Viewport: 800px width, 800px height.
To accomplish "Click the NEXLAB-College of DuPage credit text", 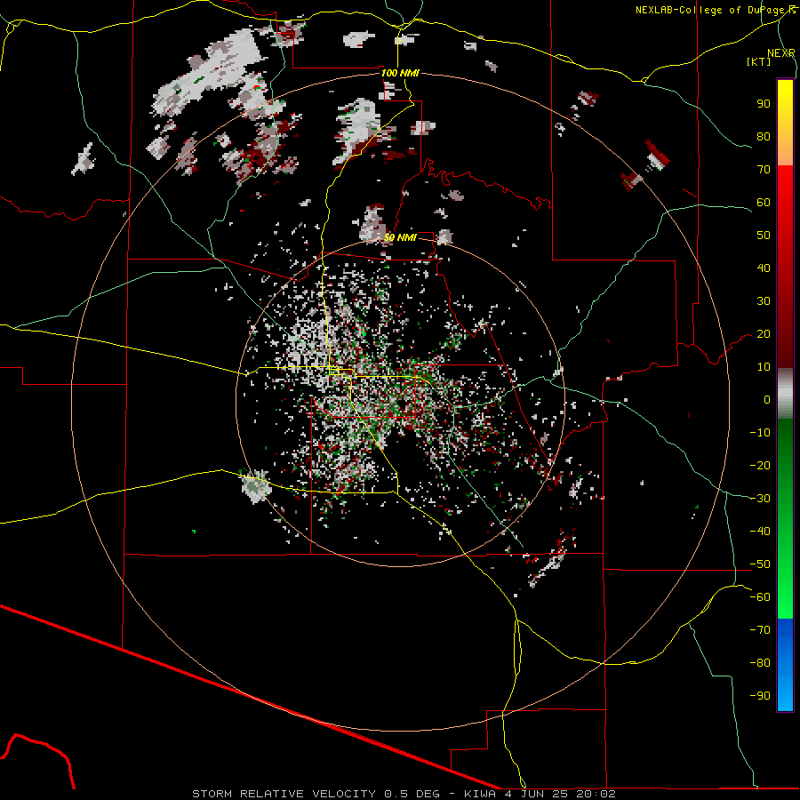I will (709, 10).
